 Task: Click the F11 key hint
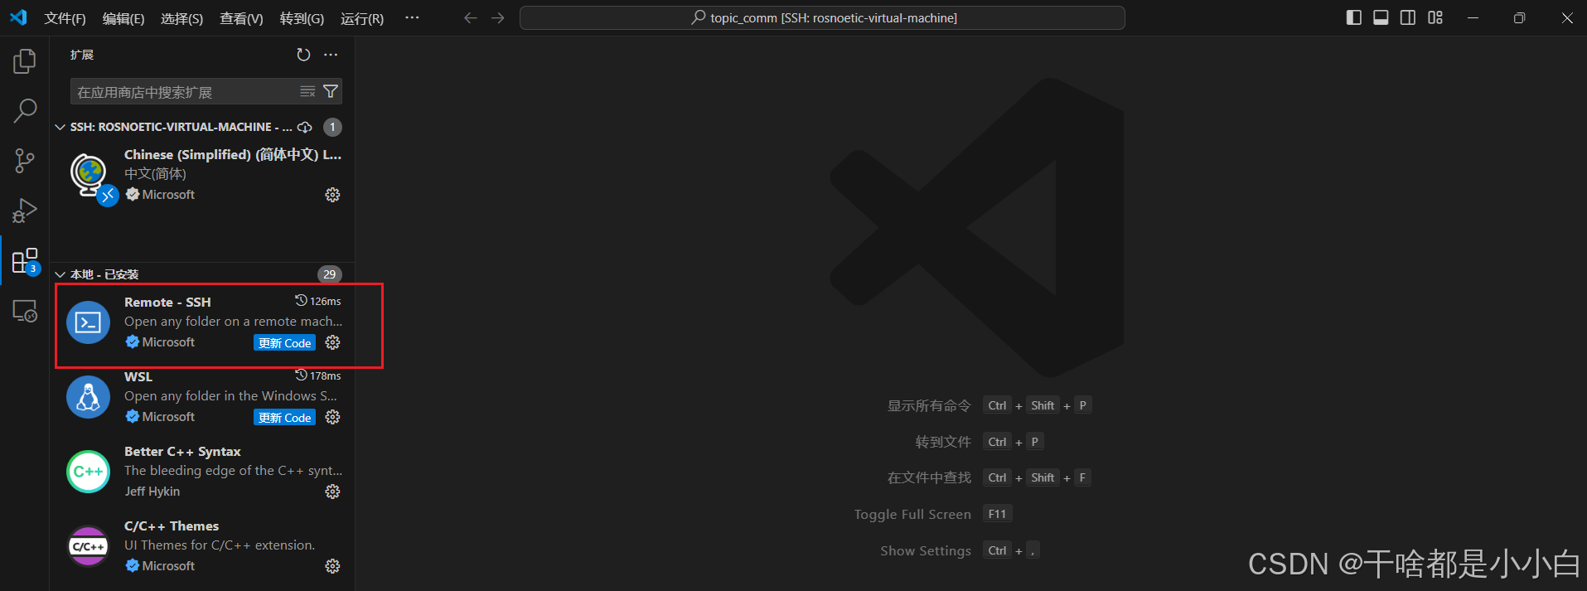click(997, 514)
